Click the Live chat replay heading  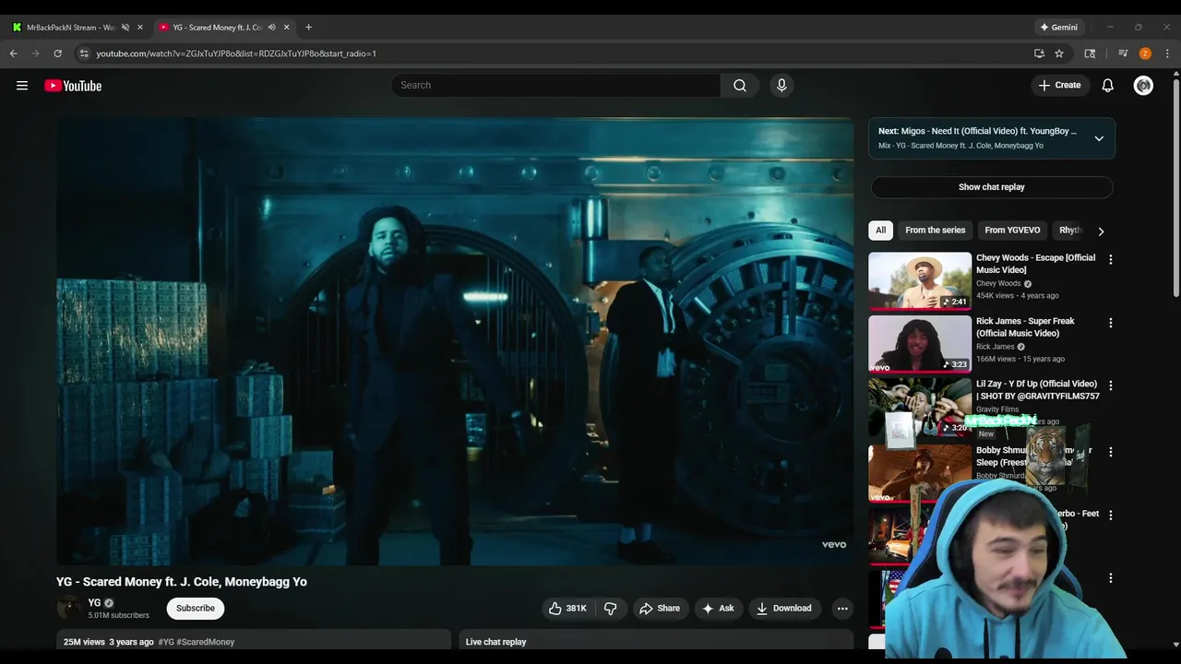(x=496, y=642)
